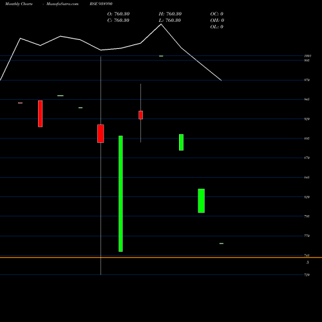Image resolution: width=322 pixels, height=322 pixels.
Task: Click the green dash candle at the 1001 level
Action: [x=161, y=56]
